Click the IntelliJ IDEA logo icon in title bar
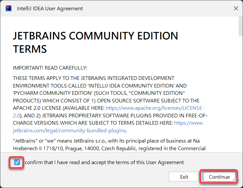This screenshot has width=243, height=188. [x=9, y=8]
